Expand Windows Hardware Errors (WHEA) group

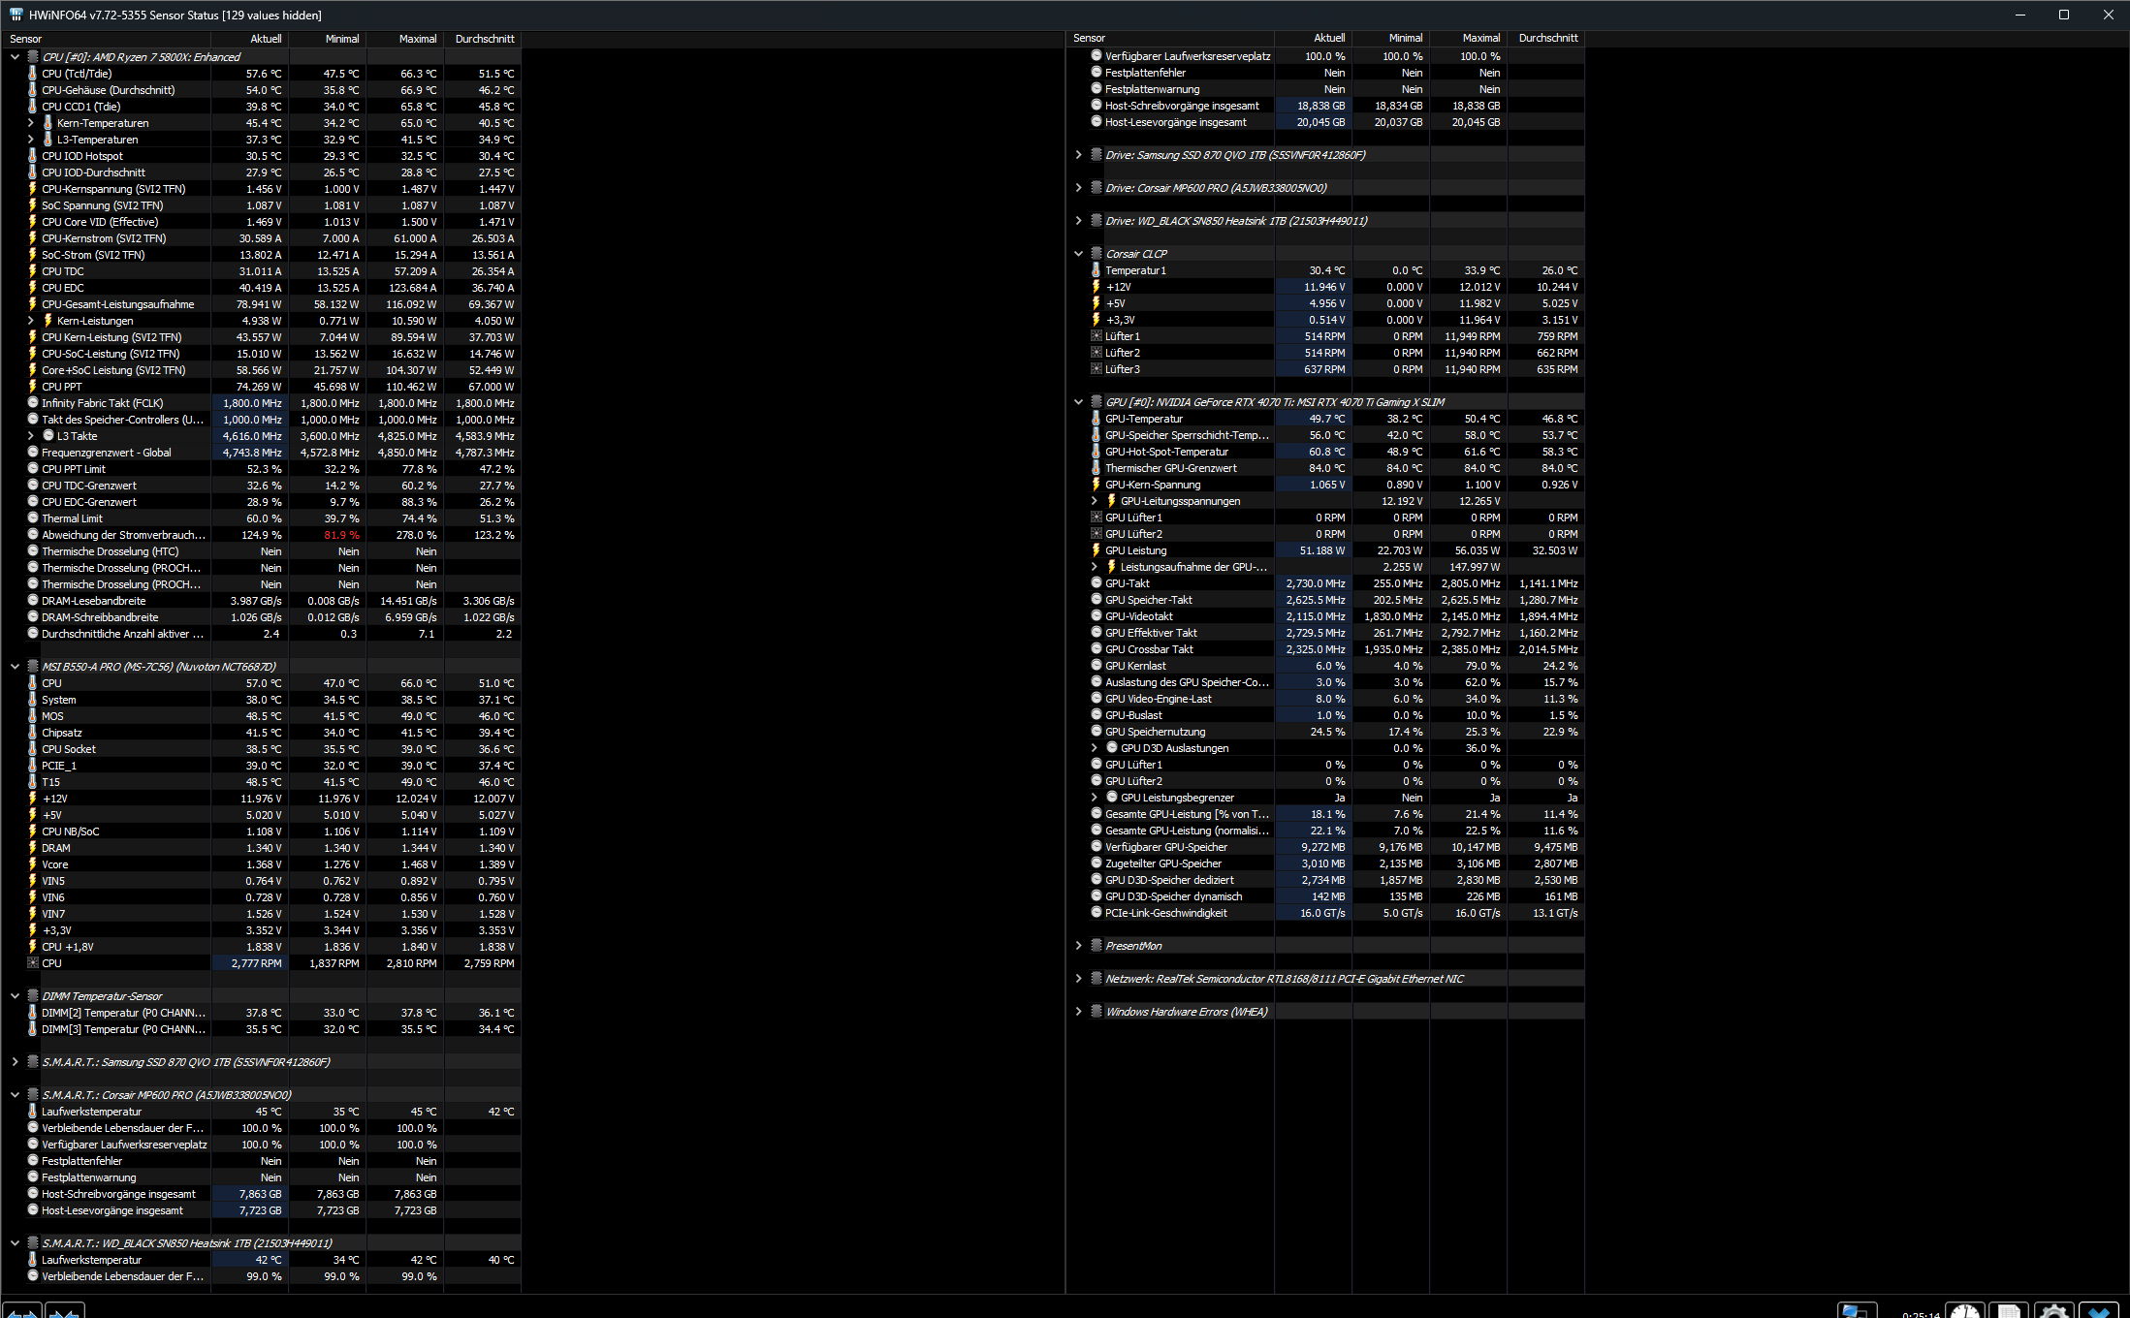pos(1078,1012)
